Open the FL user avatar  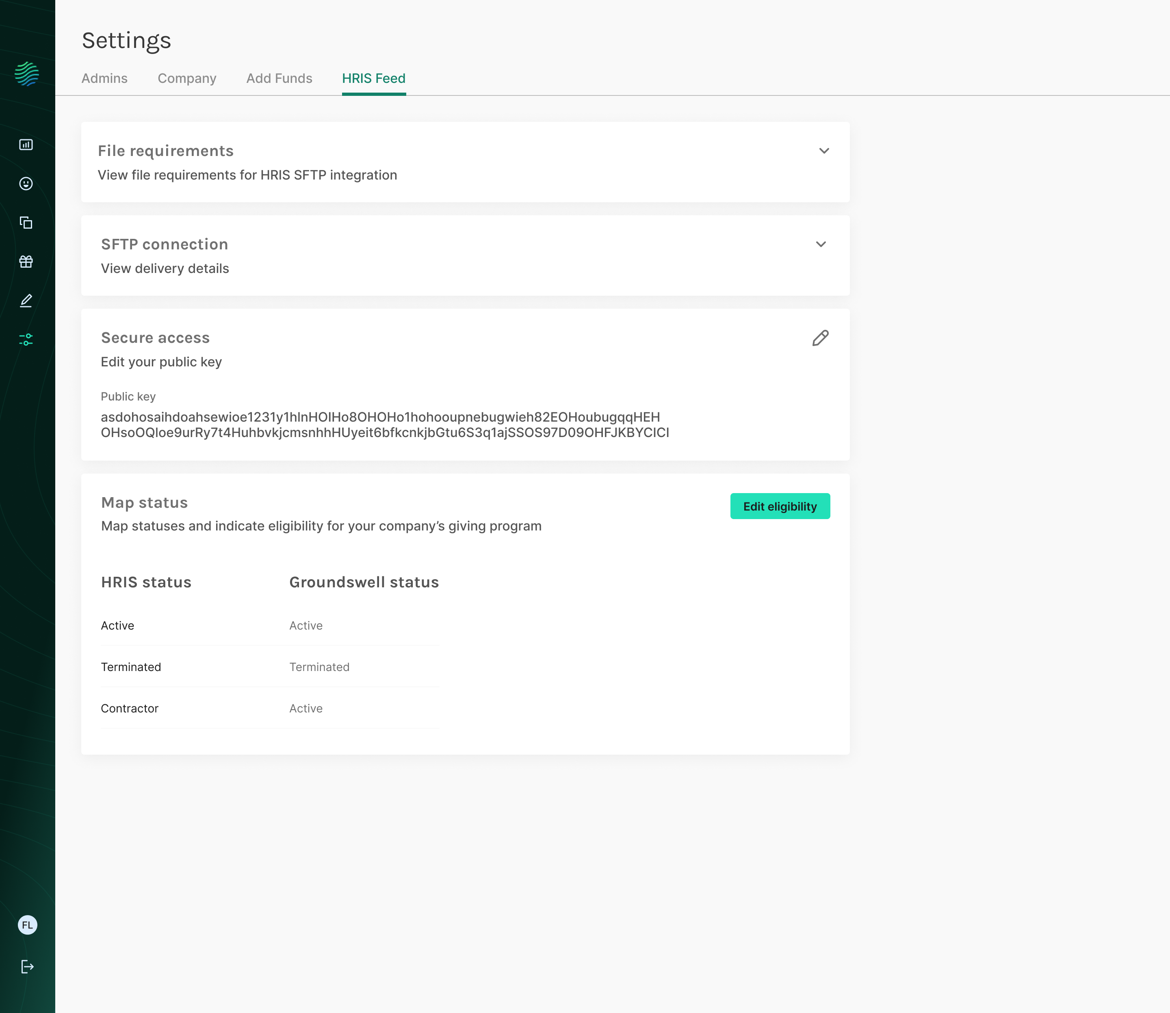pyautogui.click(x=27, y=925)
